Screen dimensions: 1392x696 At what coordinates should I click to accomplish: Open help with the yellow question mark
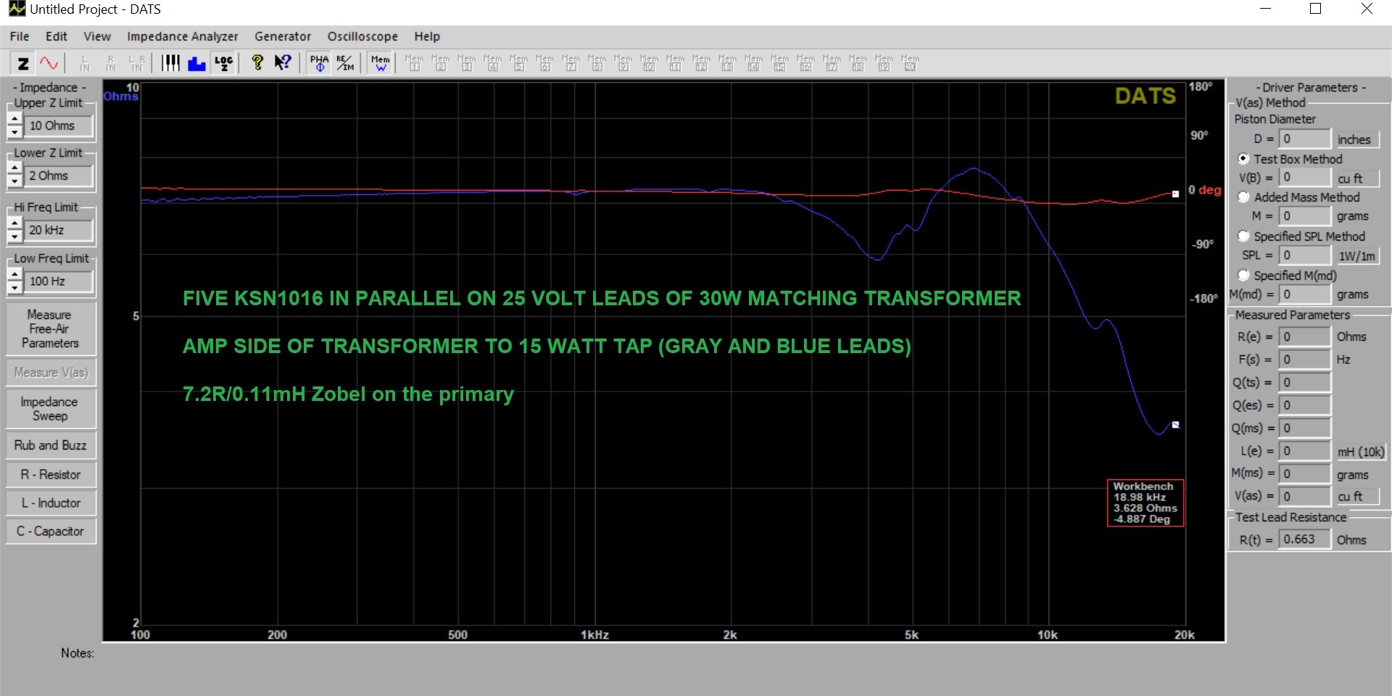click(257, 63)
